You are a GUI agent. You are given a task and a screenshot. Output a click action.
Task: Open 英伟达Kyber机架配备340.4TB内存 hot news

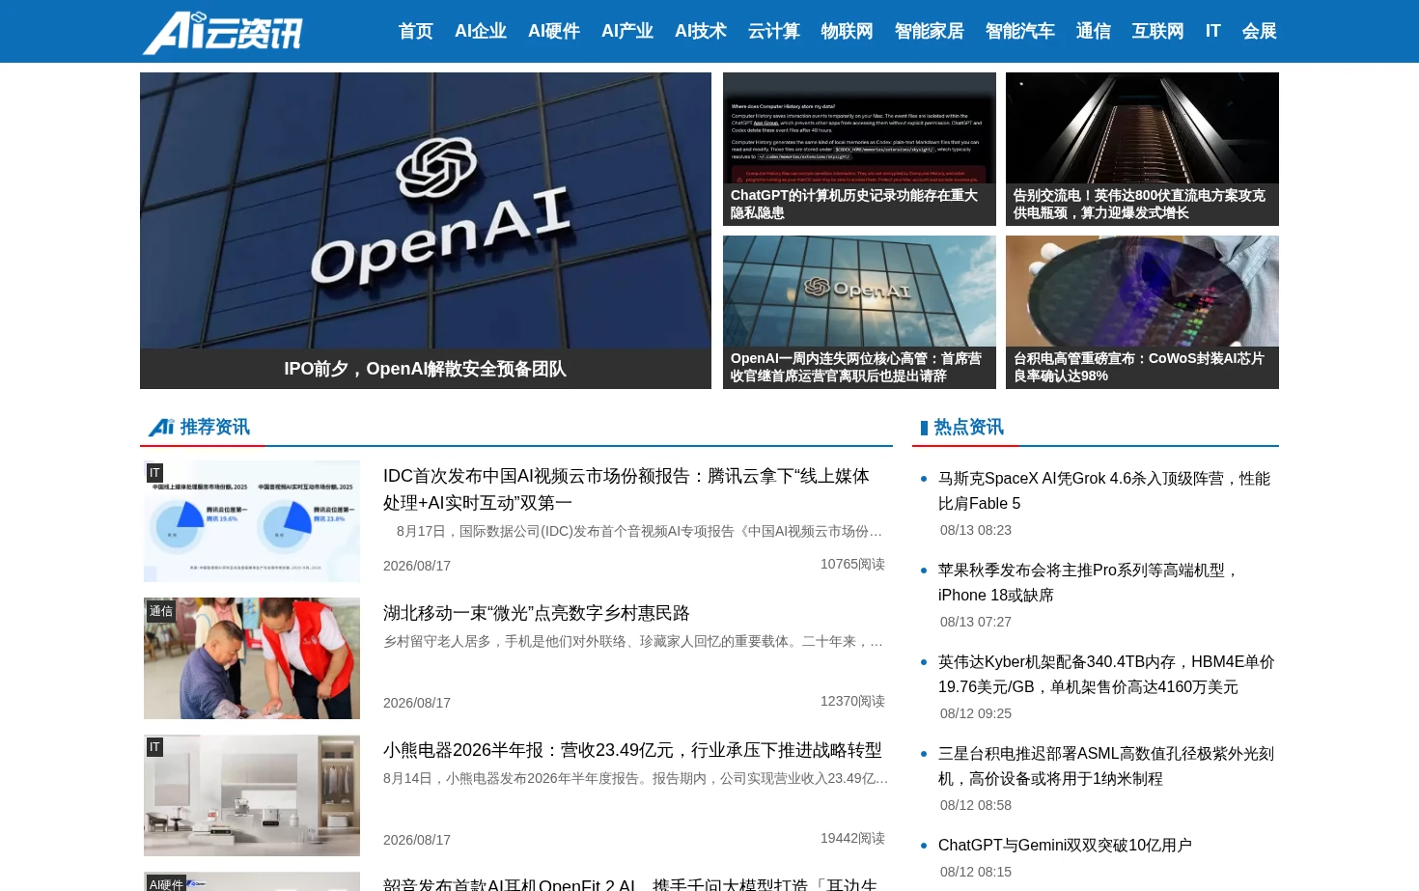click(x=1106, y=674)
